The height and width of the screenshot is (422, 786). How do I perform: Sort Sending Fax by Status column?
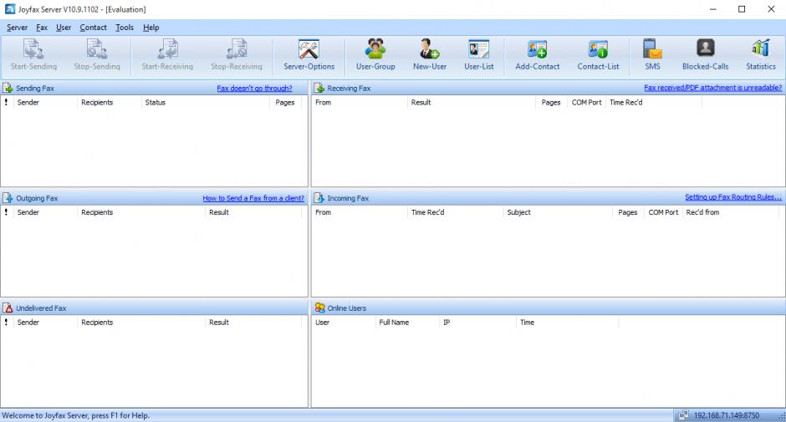pos(206,102)
